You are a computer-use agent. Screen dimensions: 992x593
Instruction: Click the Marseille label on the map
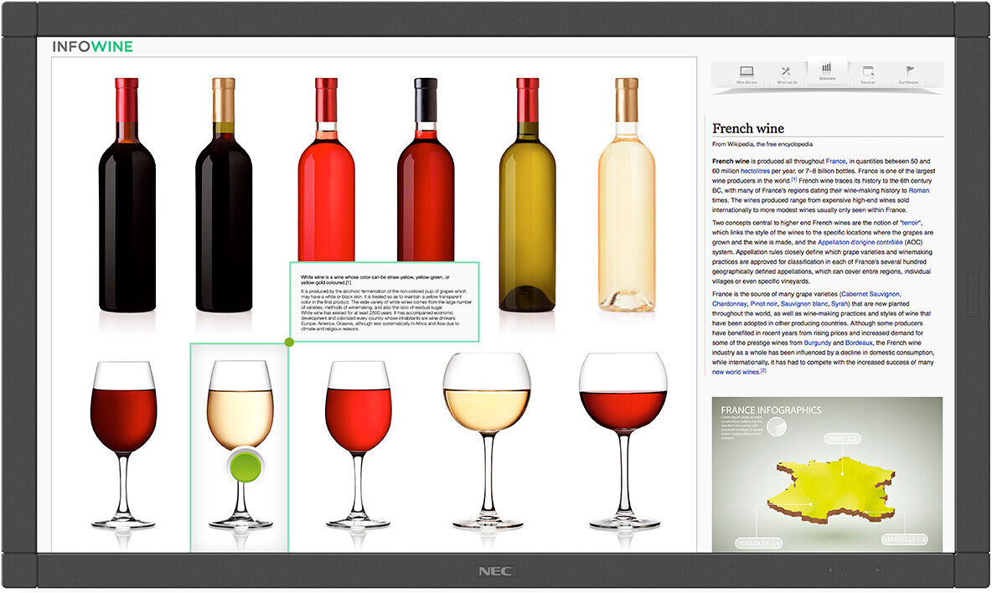905,539
